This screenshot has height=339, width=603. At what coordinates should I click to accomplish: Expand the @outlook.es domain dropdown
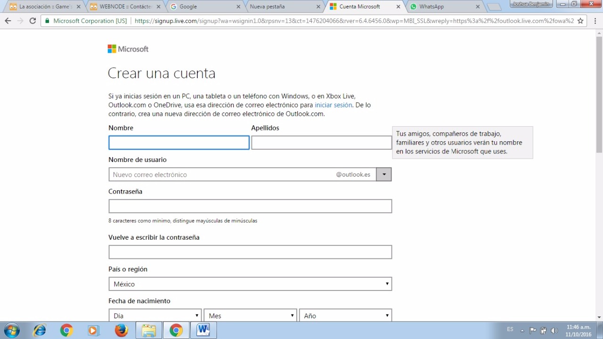(384, 175)
